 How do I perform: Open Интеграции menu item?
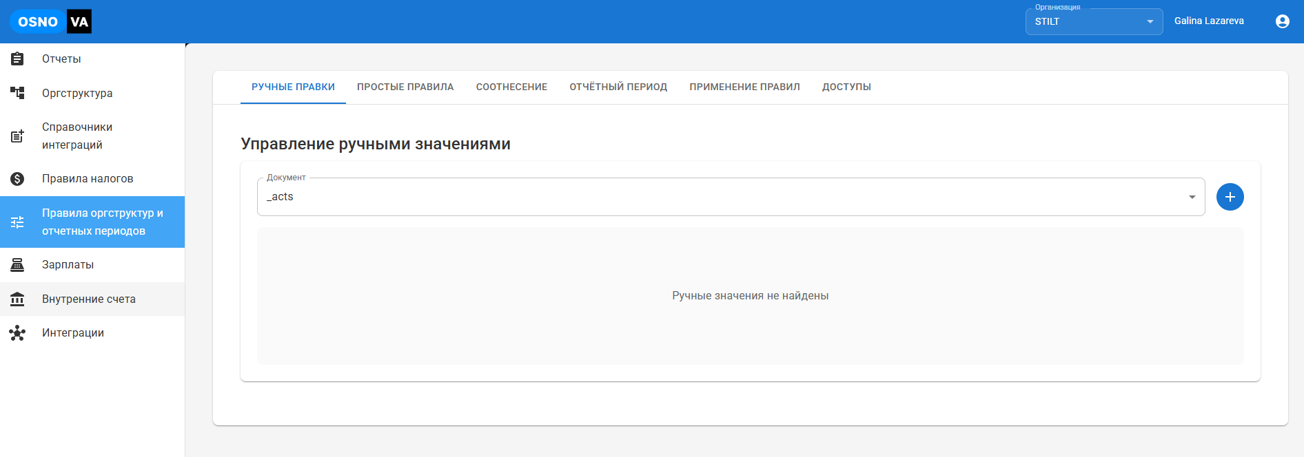coord(92,333)
